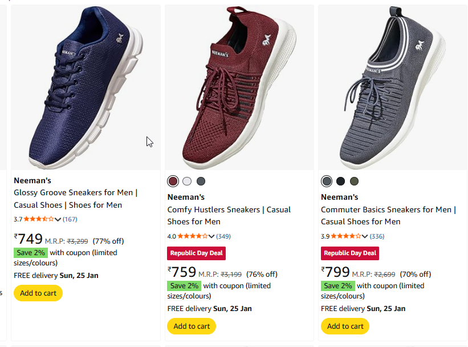Select grey color swatch for Commuter Basics
Image resolution: width=468 pixels, height=347 pixels.
tap(327, 181)
